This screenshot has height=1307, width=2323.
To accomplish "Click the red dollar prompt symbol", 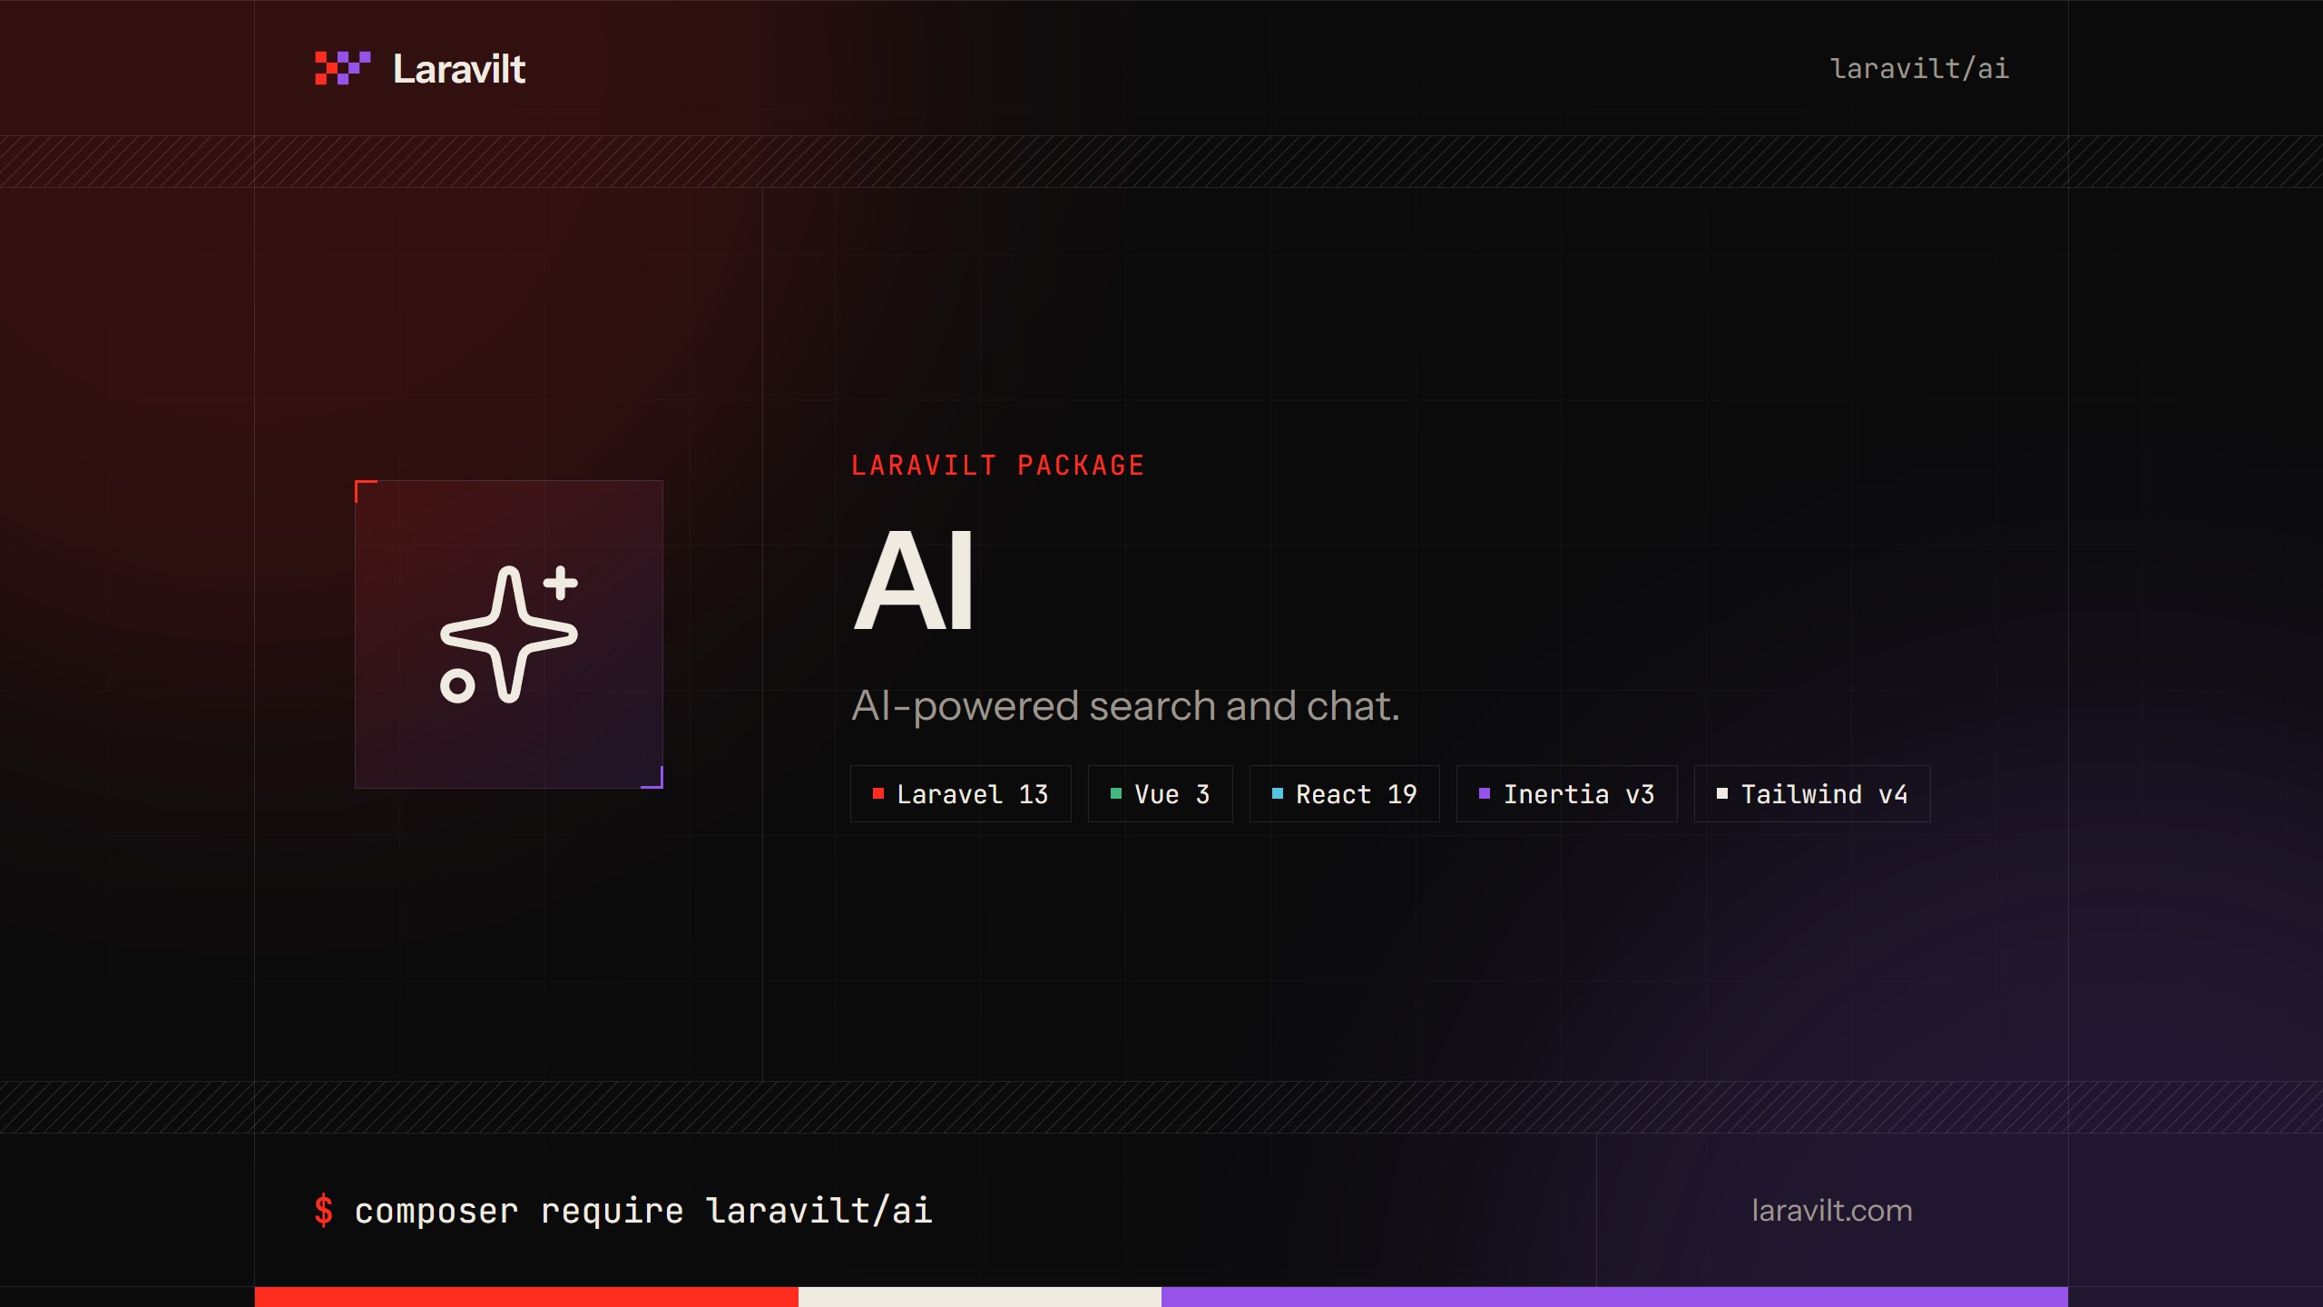I will click(x=324, y=1211).
